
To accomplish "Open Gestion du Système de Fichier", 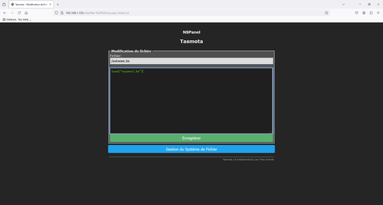I will click(x=191, y=149).
